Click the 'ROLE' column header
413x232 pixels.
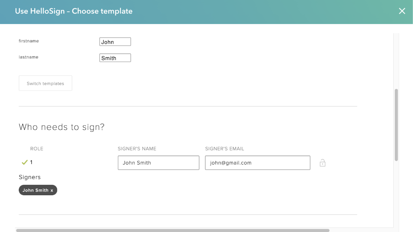[37, 149]
